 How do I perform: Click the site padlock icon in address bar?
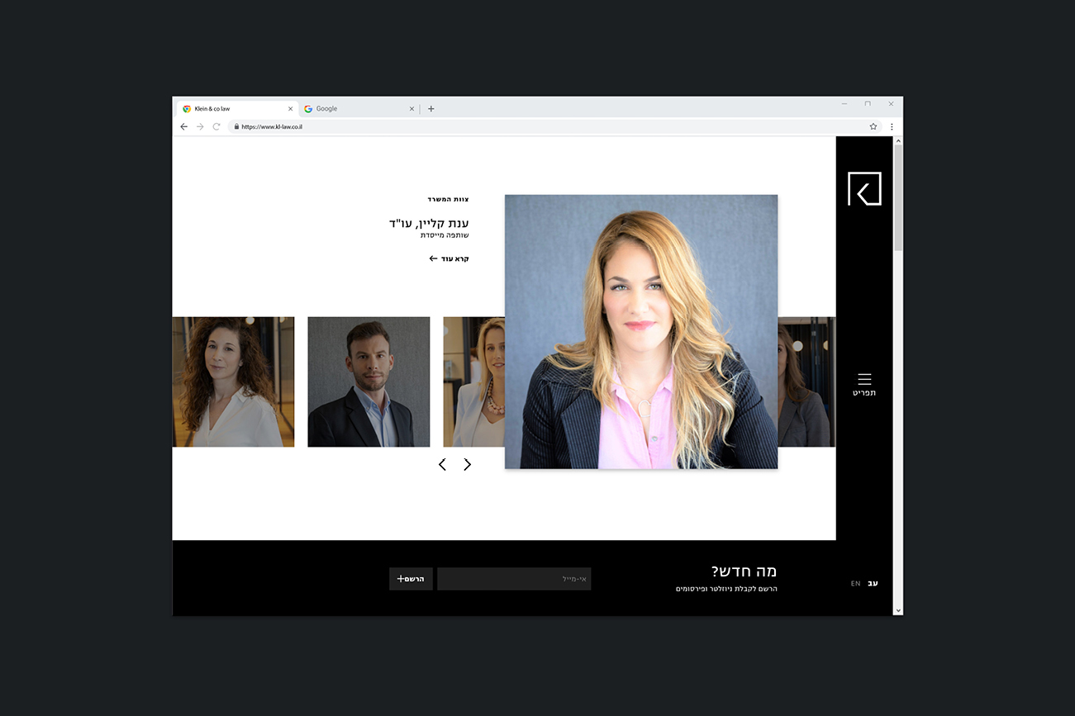pos(236,126)
